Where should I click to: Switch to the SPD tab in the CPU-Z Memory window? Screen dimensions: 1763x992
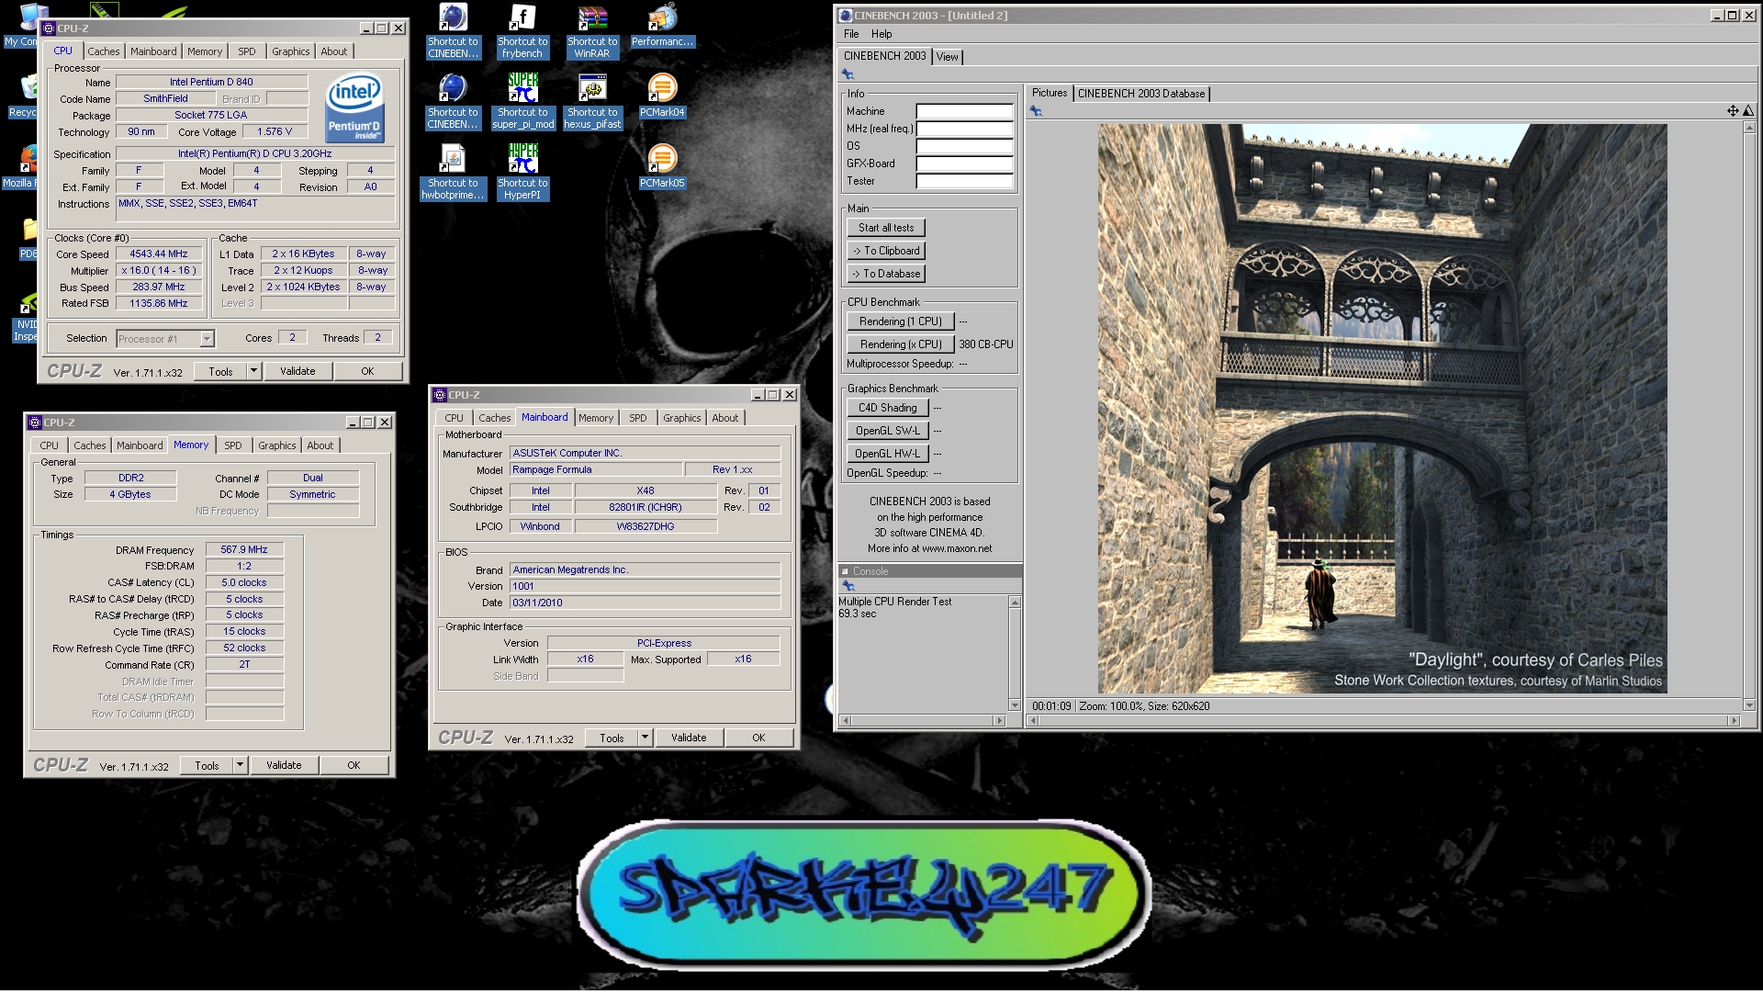tap(233, 445)
